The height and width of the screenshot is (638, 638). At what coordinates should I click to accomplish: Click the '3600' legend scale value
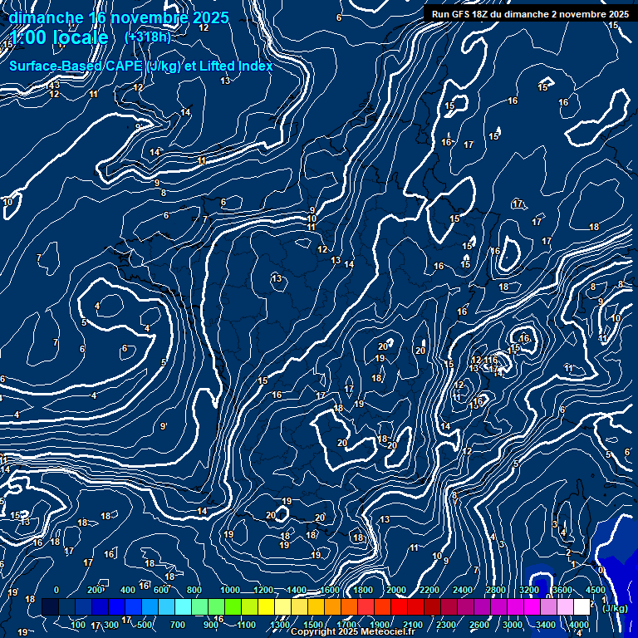pyautogui.click(x=562, y=590)
